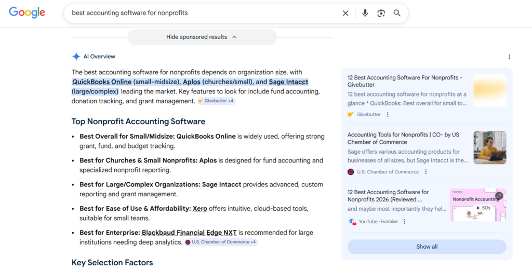This screenshot has height=271, width=532.
Task: Open the Google logo home page
Action: (x=27, y=12)
